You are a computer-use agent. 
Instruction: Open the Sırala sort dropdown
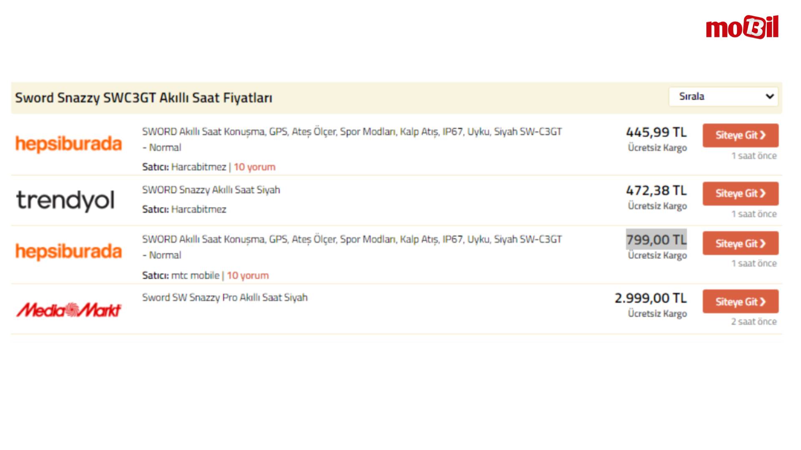tap(723, 97)
